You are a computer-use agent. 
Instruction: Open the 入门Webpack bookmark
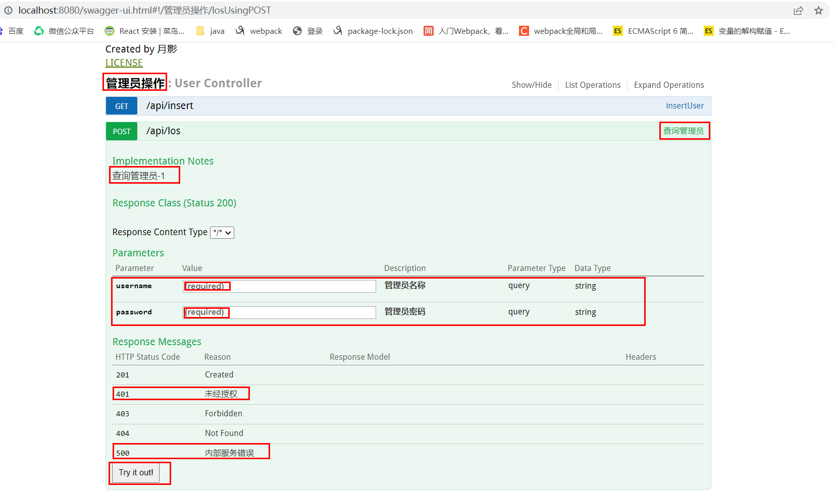click(466, 31)
